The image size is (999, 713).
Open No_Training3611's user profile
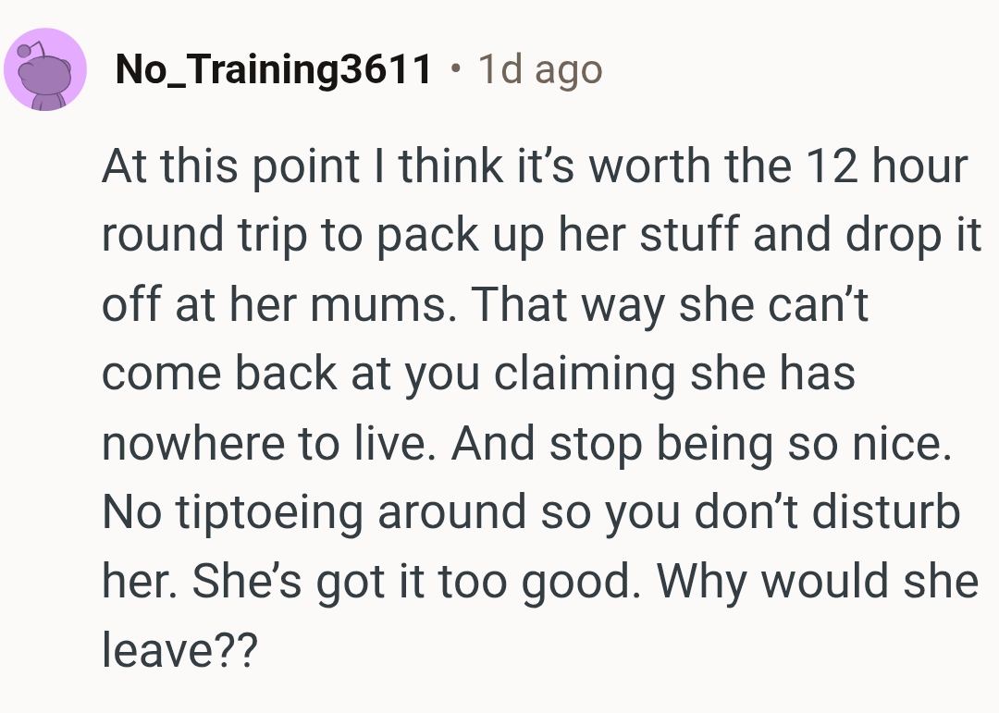coord(273,70)
